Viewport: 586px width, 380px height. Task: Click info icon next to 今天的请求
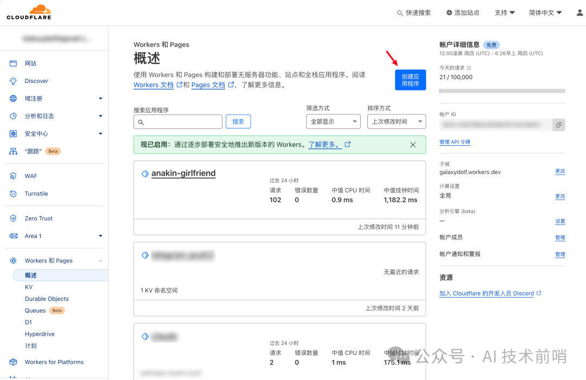(x=469, y=68)
